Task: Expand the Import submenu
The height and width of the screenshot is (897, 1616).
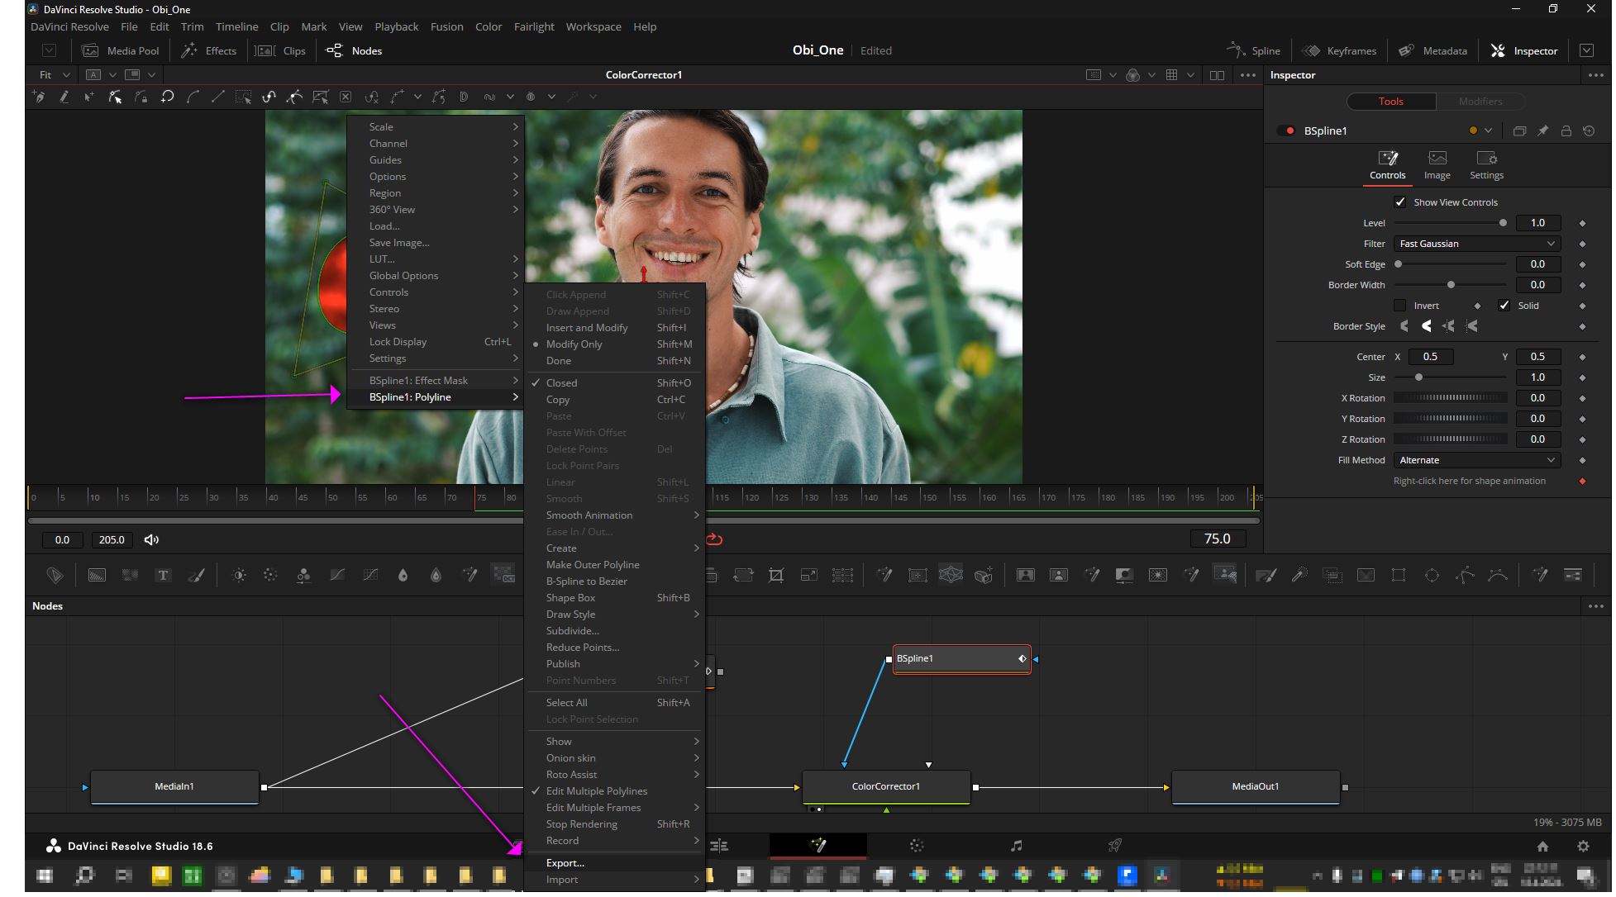Action: (614, 879)
